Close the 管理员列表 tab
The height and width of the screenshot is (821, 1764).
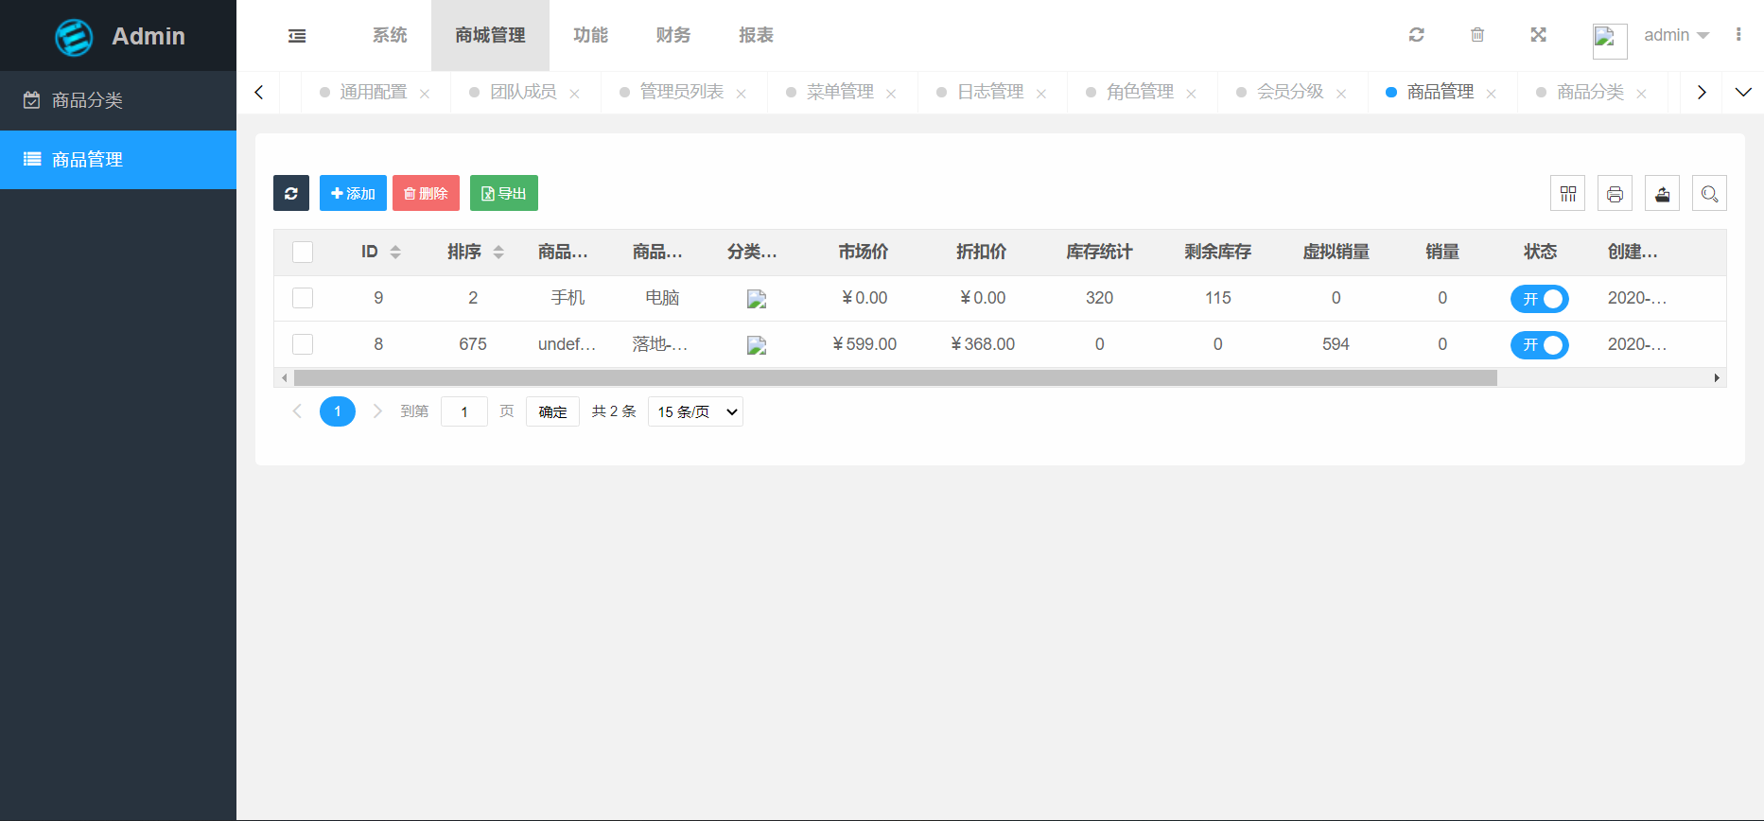(742, 94)
